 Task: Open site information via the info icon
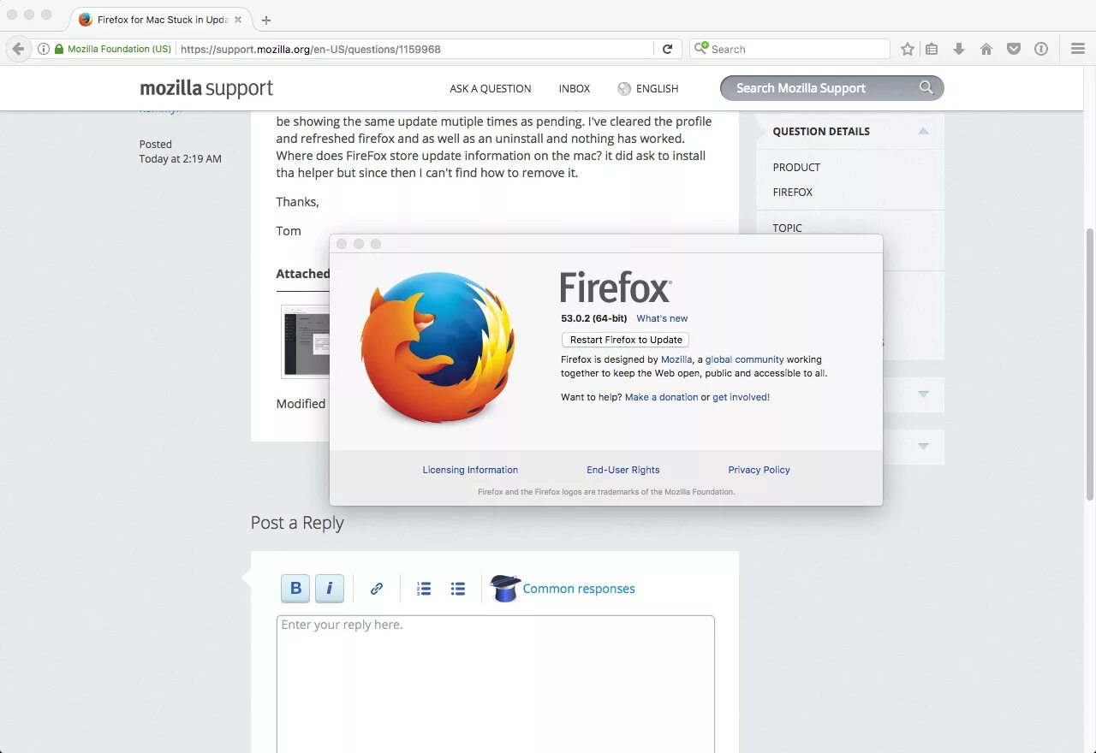click(x=44, y=49)
